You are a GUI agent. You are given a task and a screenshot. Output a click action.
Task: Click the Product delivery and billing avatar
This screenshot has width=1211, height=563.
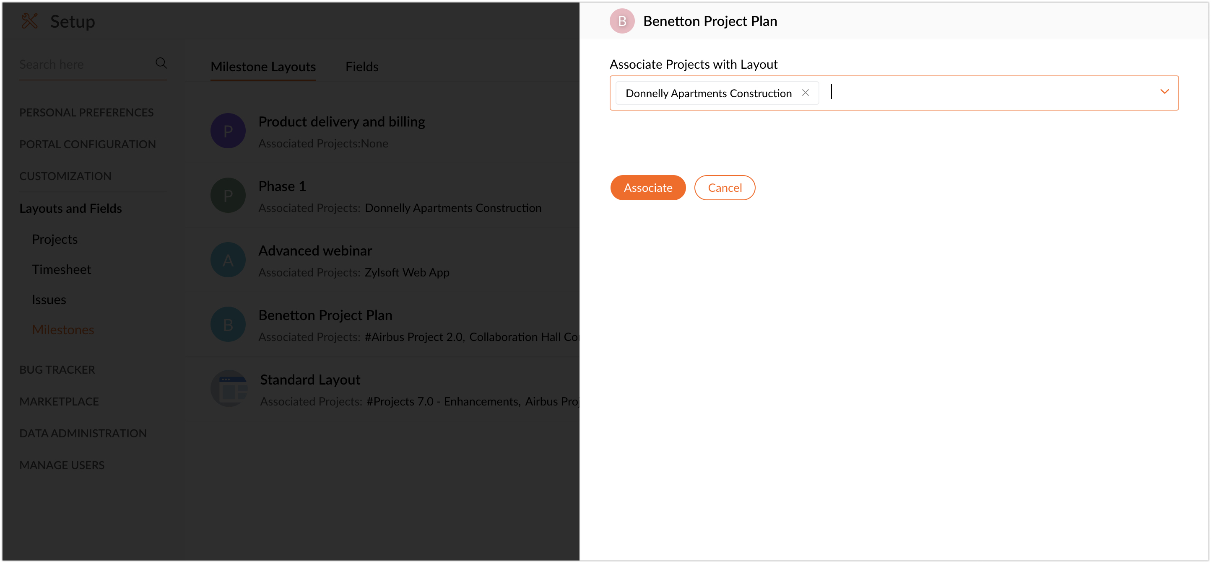(228, 131)
